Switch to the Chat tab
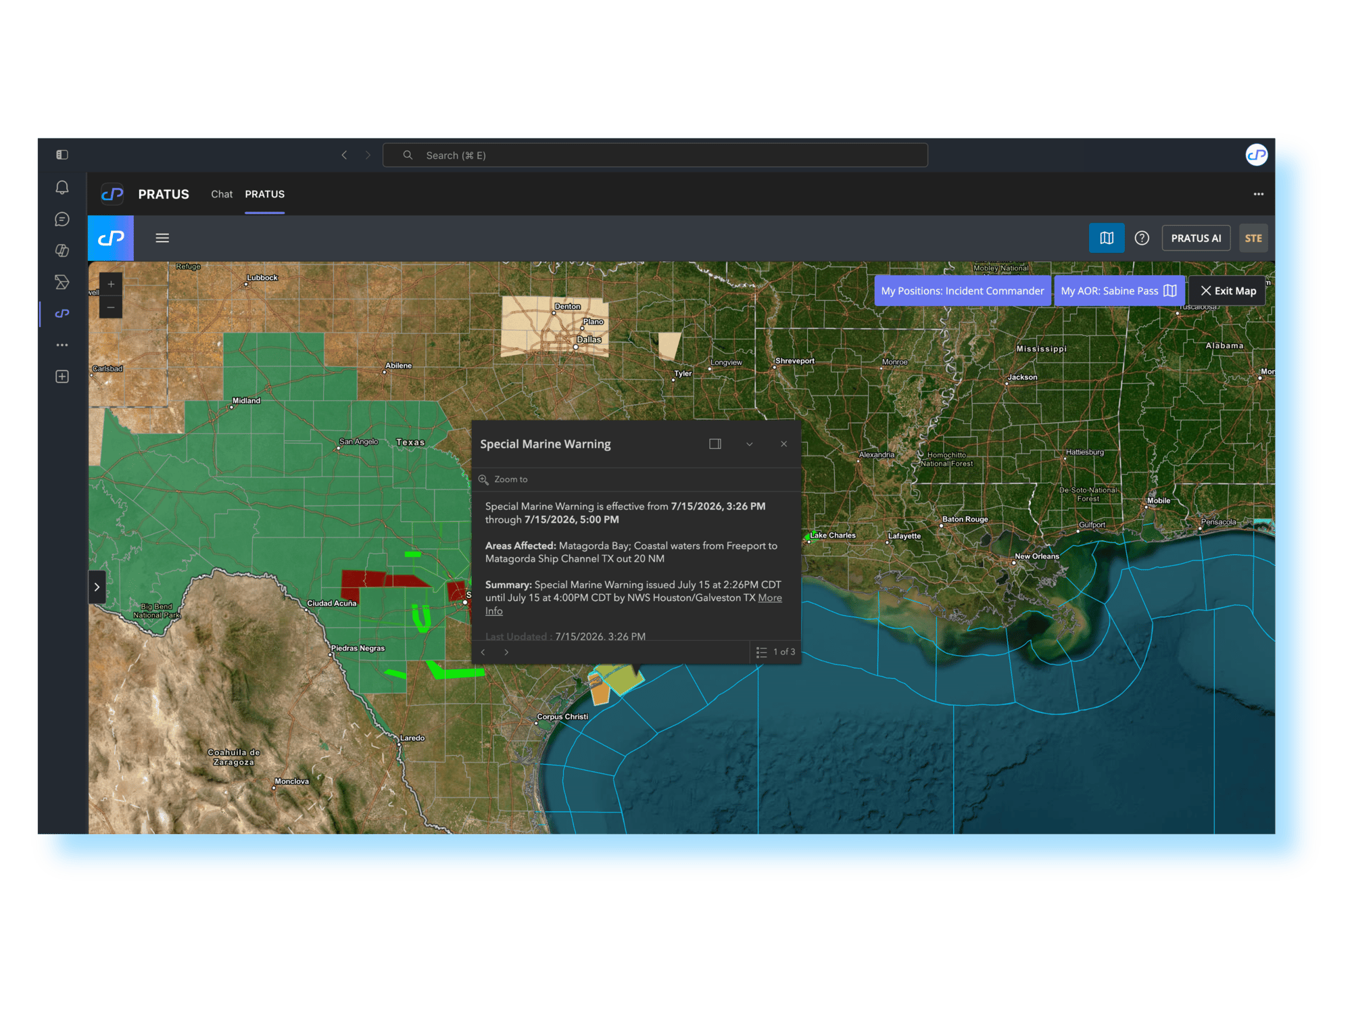The width and height of the screenshot is (1352, 1014). click(222, 194)
